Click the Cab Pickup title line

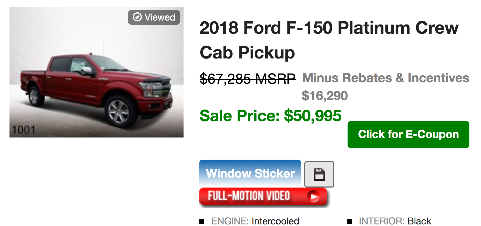(247, 52)
